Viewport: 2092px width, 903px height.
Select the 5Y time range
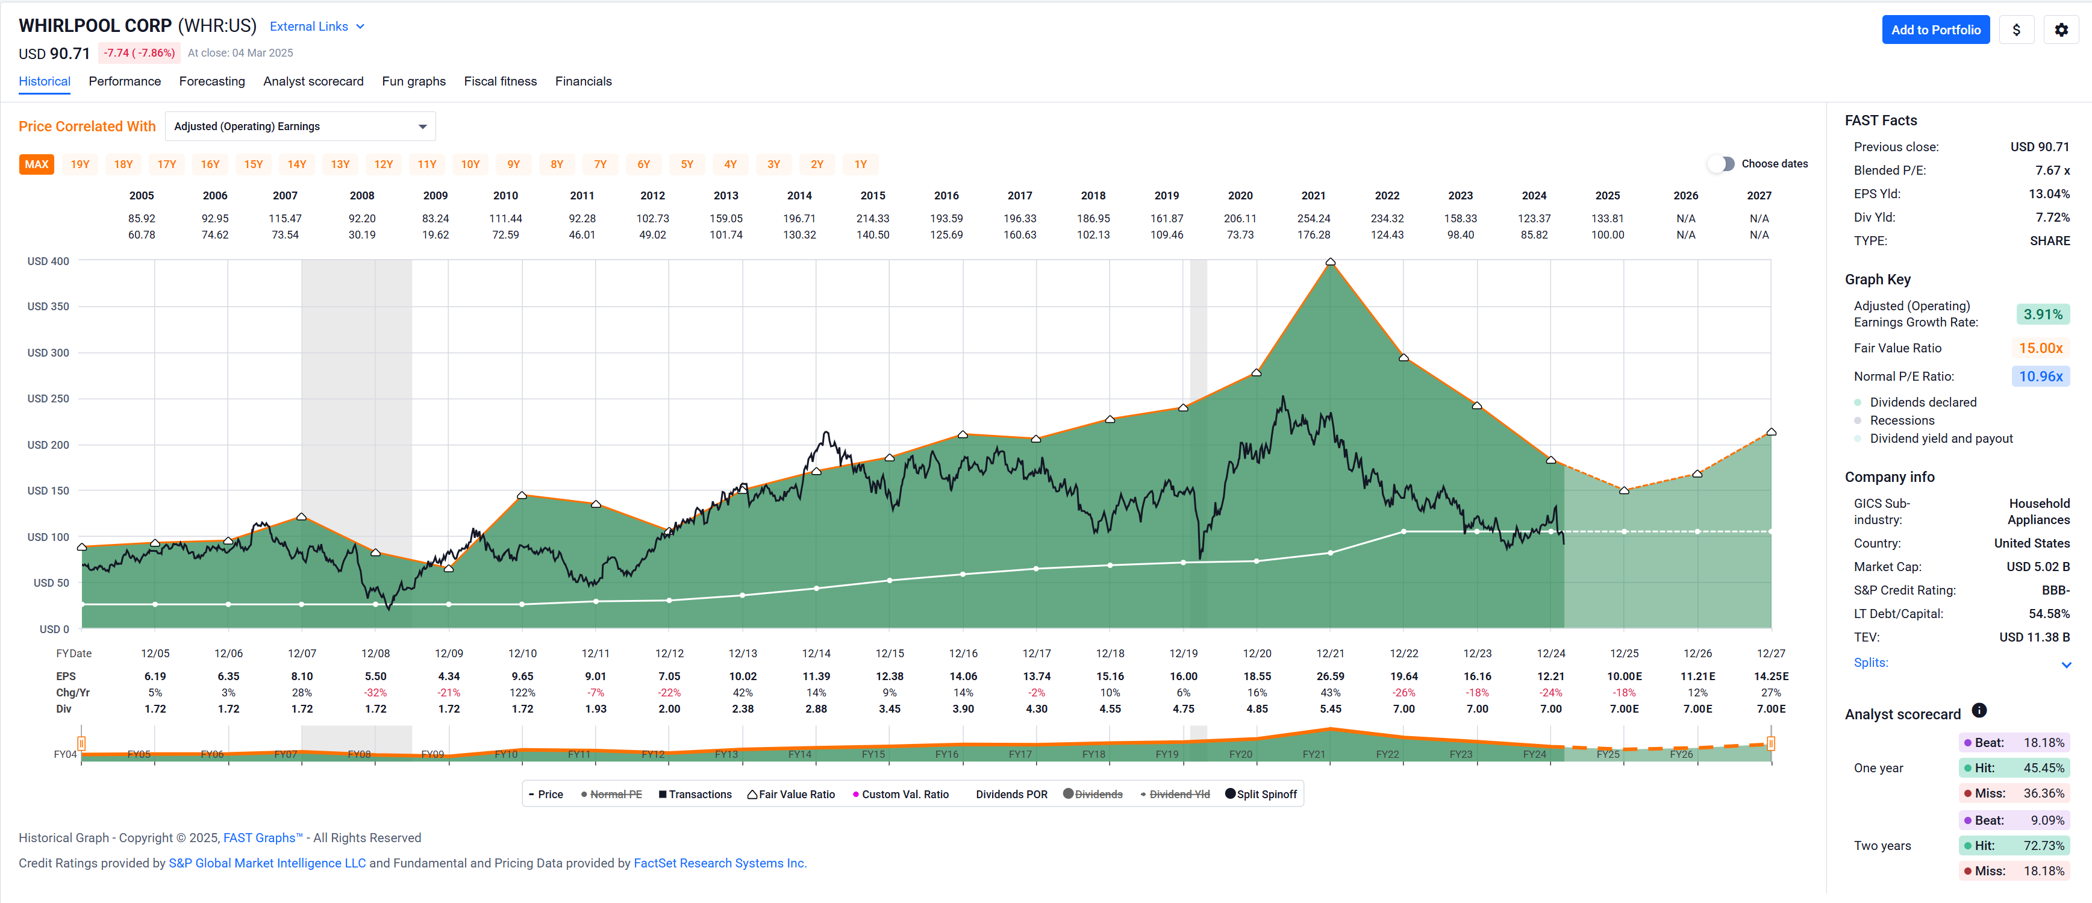[687, 164]
